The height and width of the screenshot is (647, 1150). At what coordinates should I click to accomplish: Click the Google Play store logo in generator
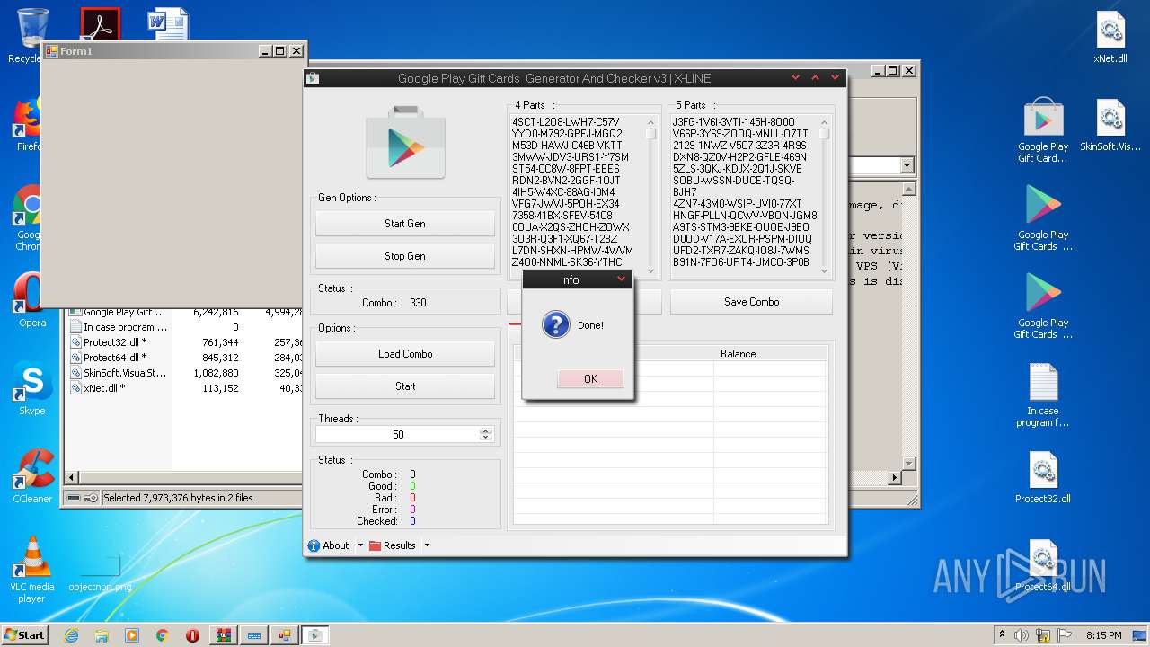pos(405,143)
